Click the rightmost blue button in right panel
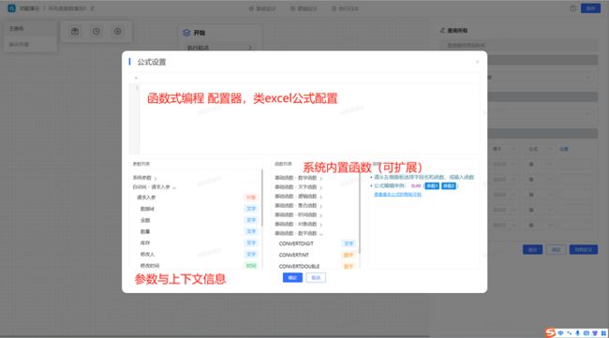The width and height of the screenshot is (609, 338). pos(584,250)
